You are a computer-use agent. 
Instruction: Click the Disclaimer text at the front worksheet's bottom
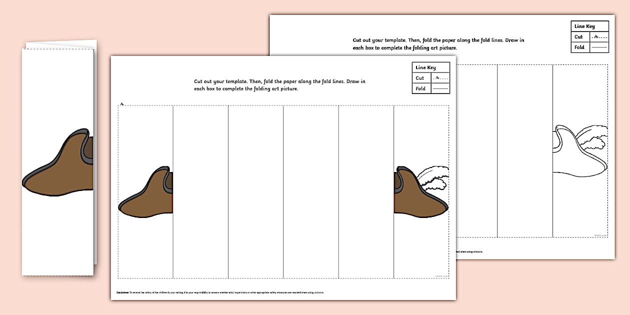tap(220, 292)
